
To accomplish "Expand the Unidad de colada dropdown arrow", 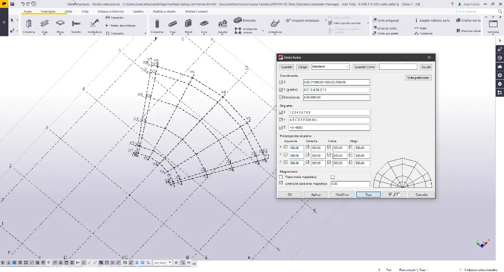I will tap(263, 31).
